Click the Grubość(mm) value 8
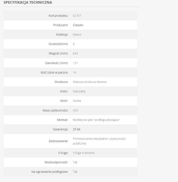Viewport: 178px width, 182px height. coord(74,44)
